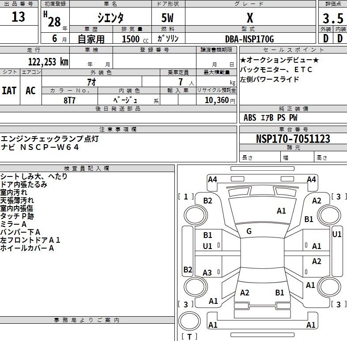Click the equipment line ABS エアB PS PW

(x=271, y=118)
